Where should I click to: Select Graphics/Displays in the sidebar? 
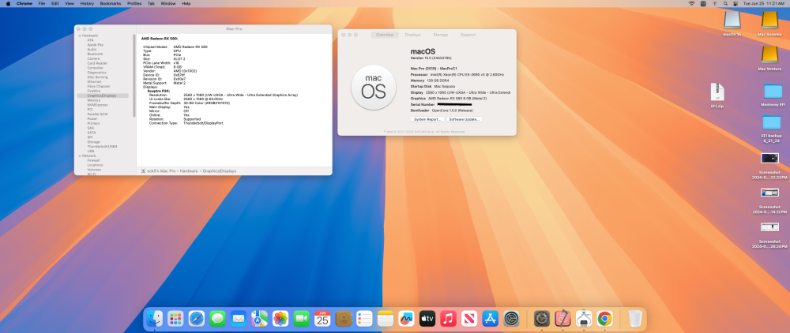[x=103, y=95]
